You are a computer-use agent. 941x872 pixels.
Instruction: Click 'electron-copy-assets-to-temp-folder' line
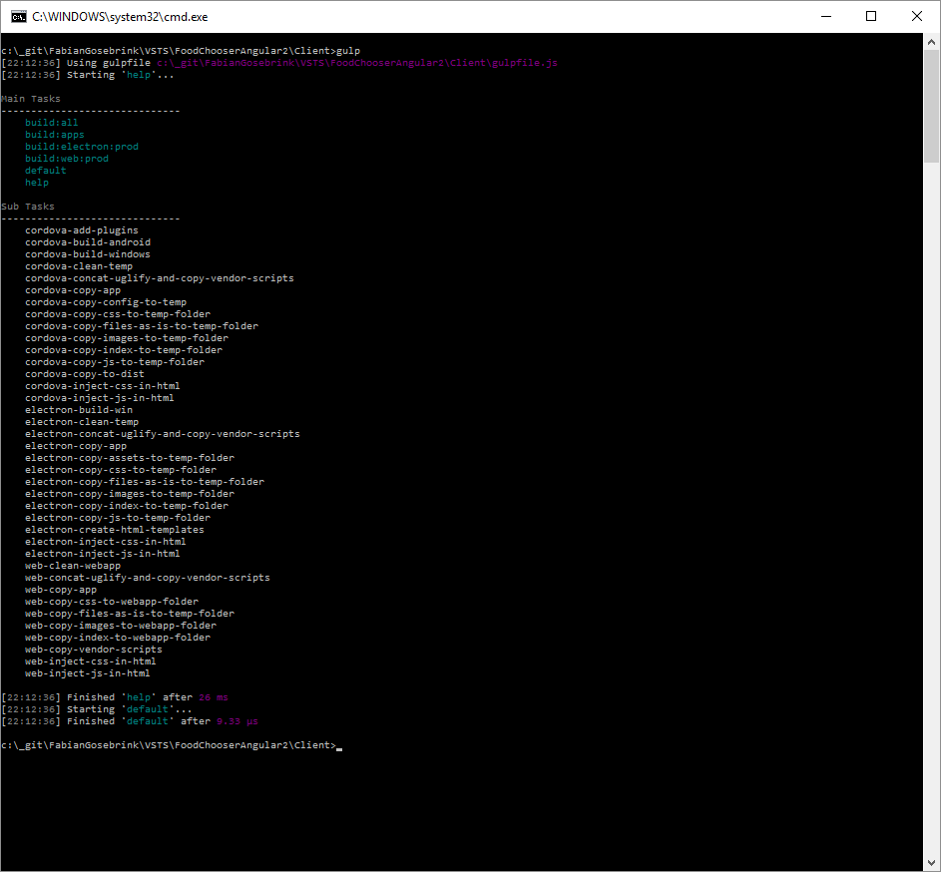coord(130,458)
